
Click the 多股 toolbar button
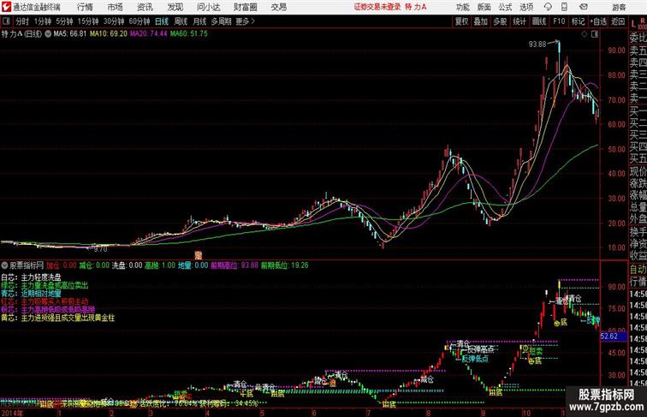[x=500, y=21]
